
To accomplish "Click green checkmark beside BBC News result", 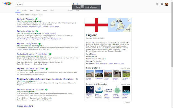I will (x=47, y=69).
